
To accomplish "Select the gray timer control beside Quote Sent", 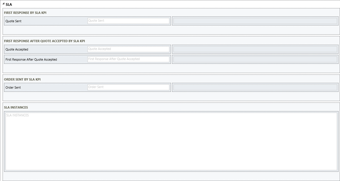I will coord(255,21).
